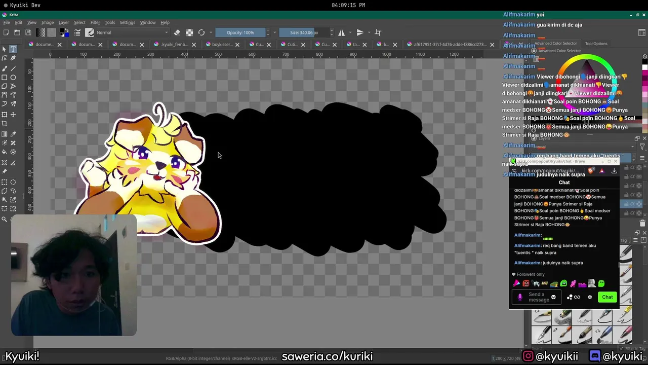648x365 pixels.
Task: Open emoji picker in chat message box
Action: click(553, 297)
